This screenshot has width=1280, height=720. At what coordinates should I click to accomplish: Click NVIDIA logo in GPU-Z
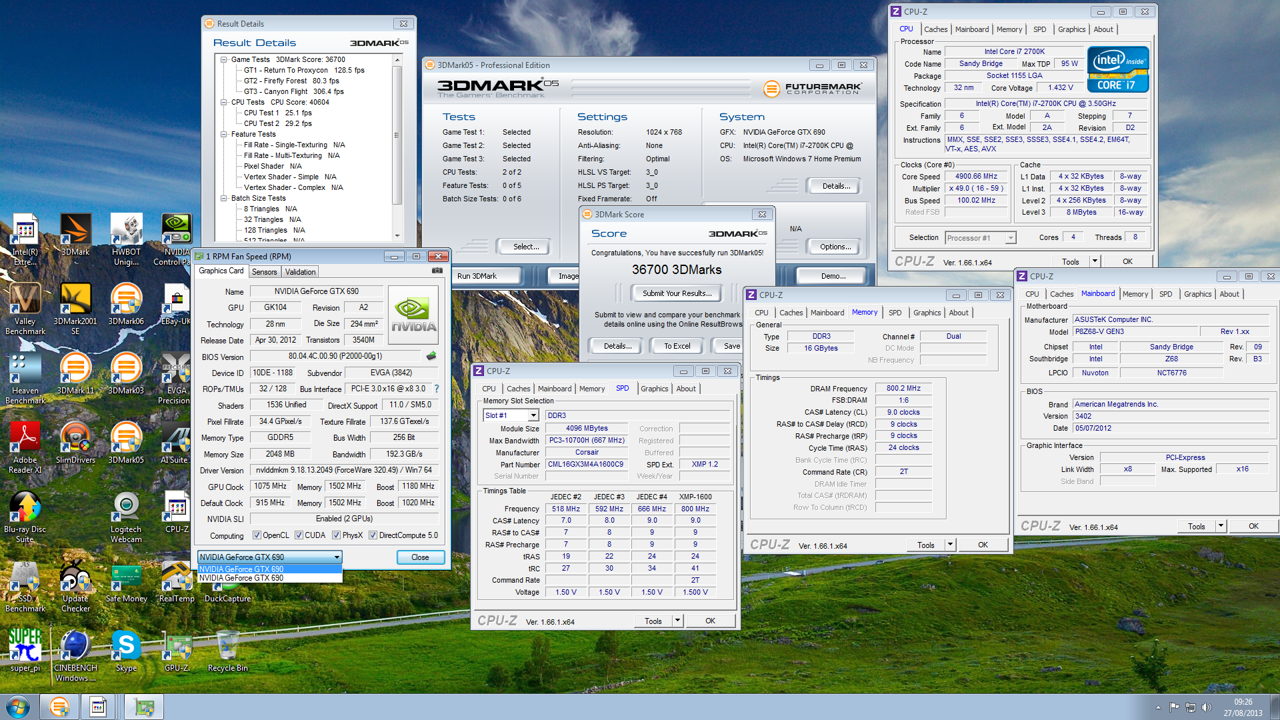coord(413,315)
